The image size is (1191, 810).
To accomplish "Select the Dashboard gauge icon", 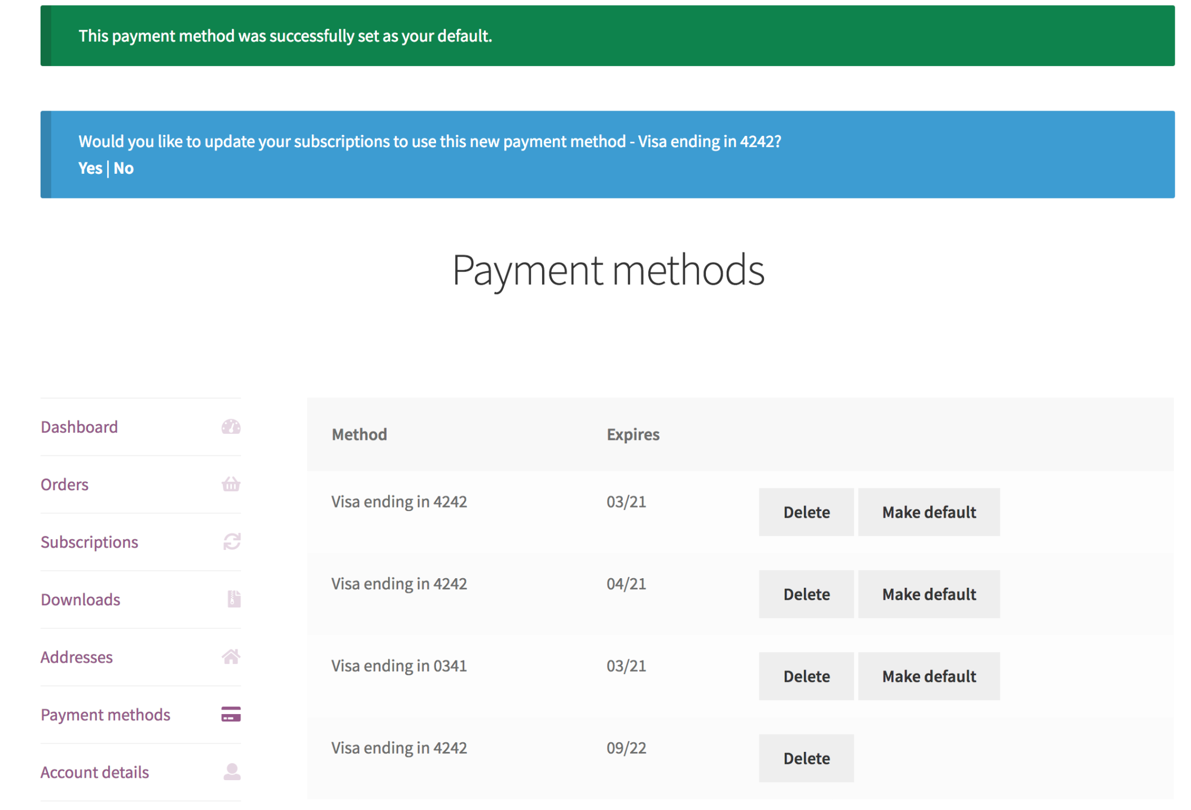I will (x=231, y=427).
